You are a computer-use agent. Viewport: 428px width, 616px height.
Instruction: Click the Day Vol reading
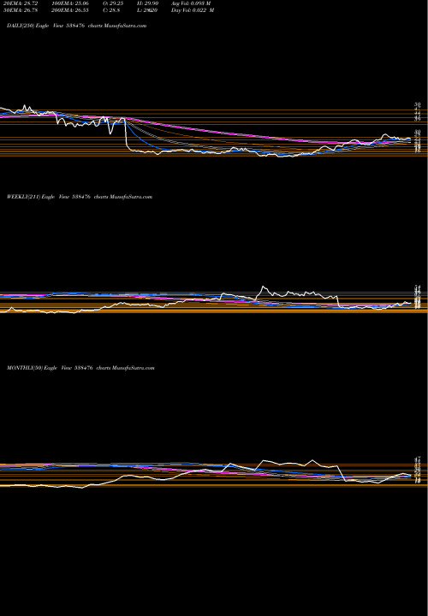click(x=193, y=10)
